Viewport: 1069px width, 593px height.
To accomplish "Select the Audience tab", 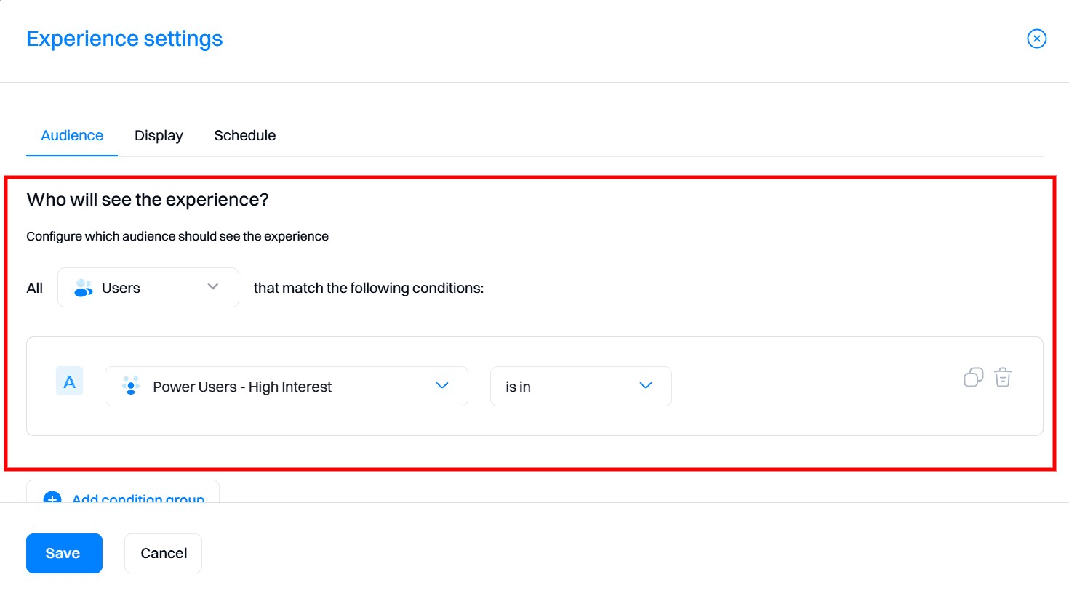I will [x=71, y=135].
